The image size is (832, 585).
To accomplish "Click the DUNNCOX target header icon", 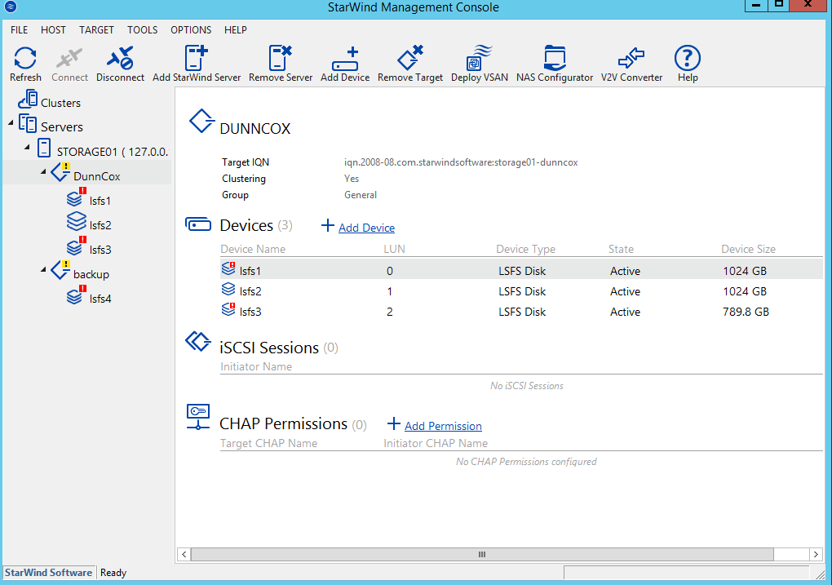I will point(201,121).
